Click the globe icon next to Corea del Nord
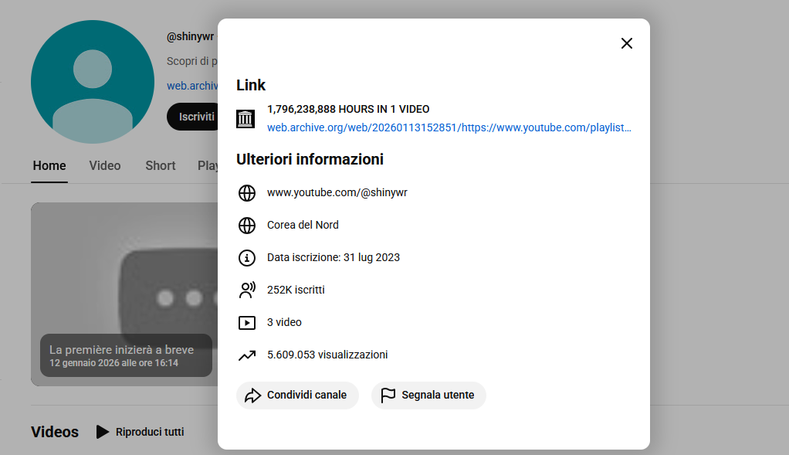Screen dimensions: 789x455 point(246,226)
